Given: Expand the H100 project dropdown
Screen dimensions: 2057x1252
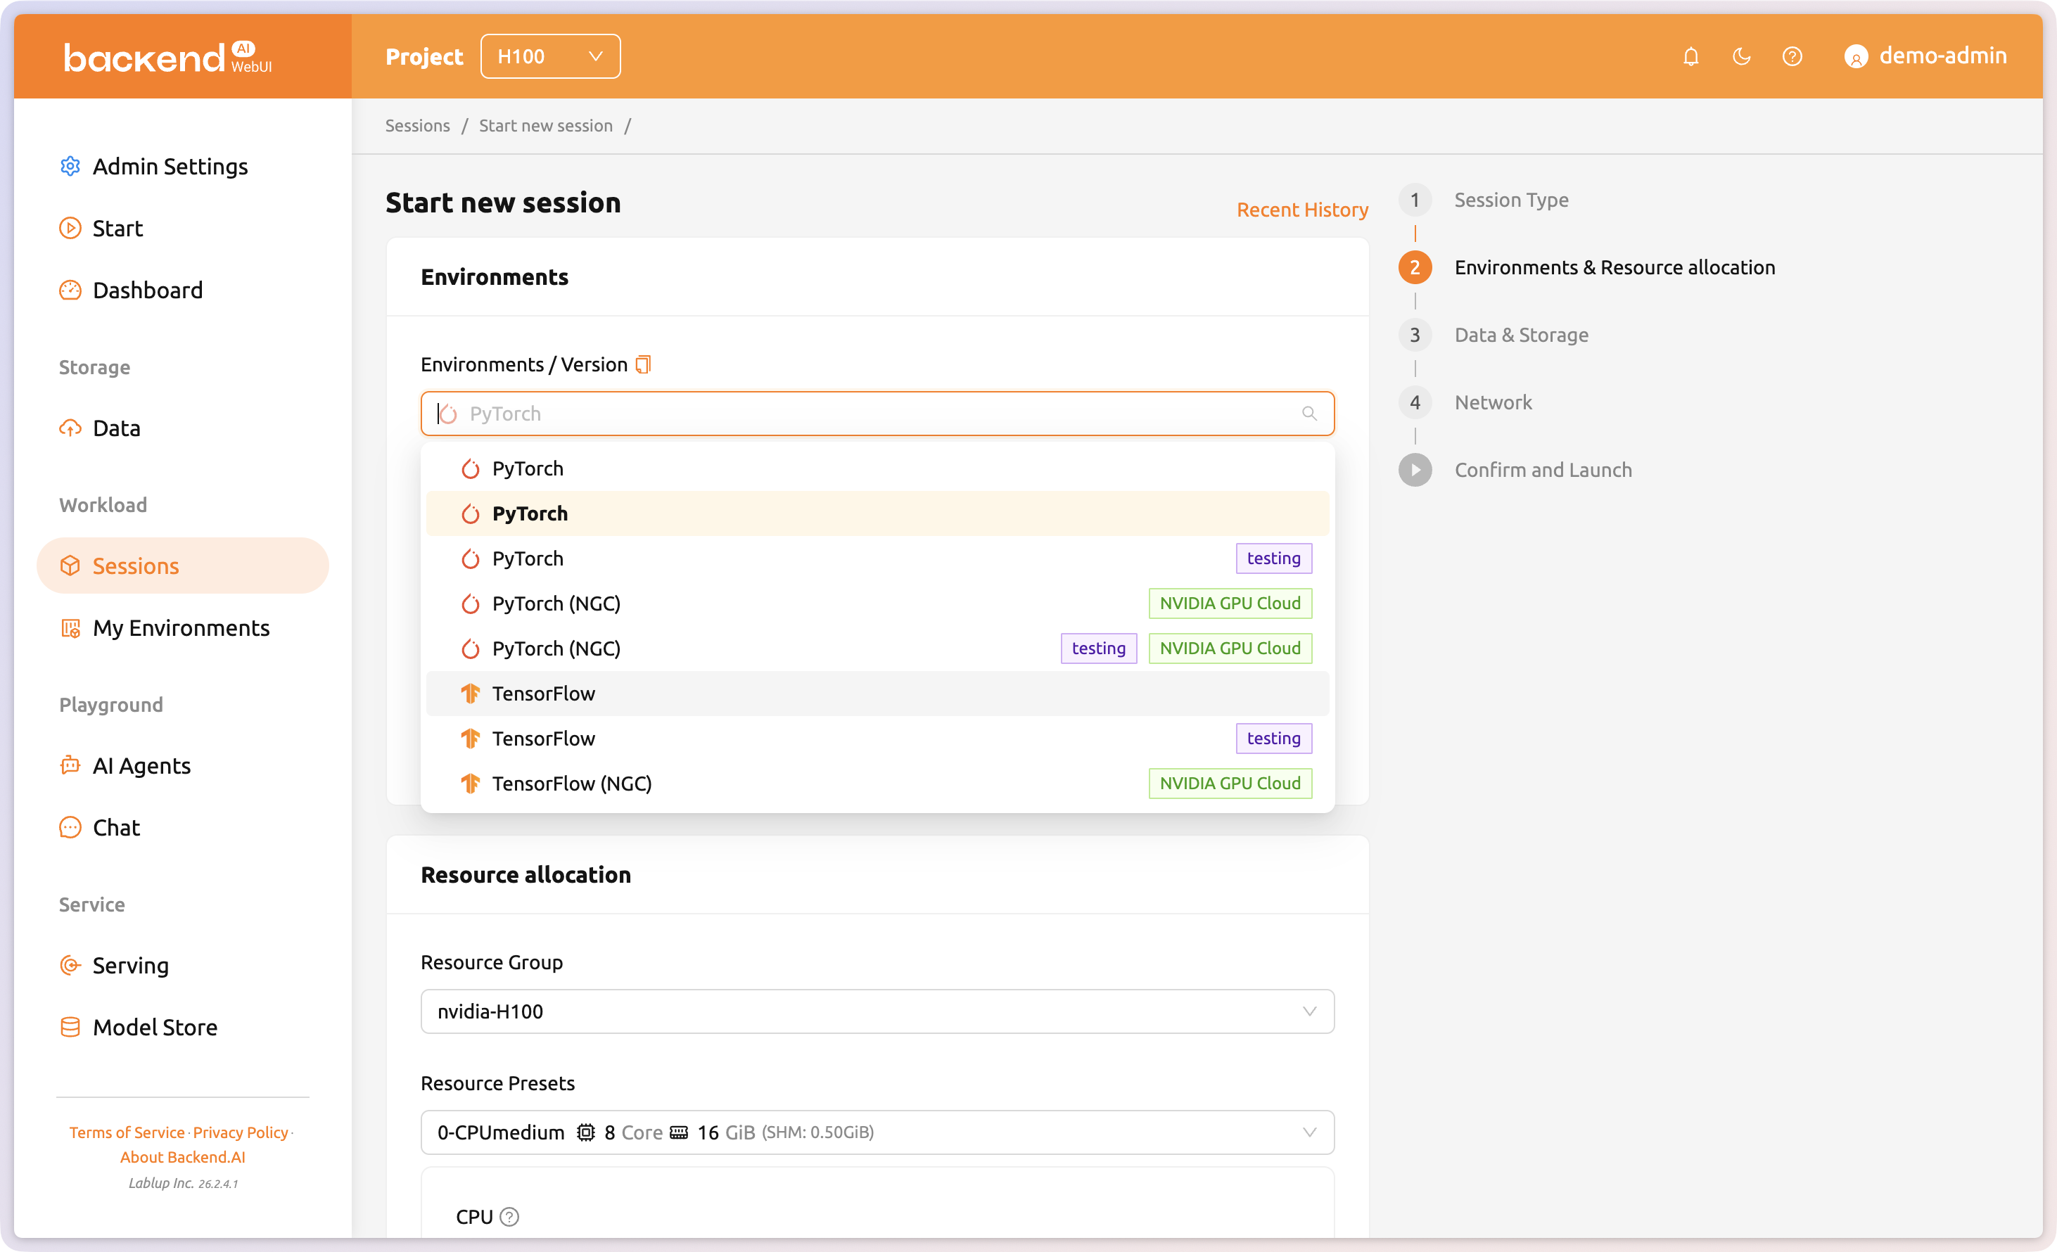Looking at the screenshot, I should click(550, 57).
